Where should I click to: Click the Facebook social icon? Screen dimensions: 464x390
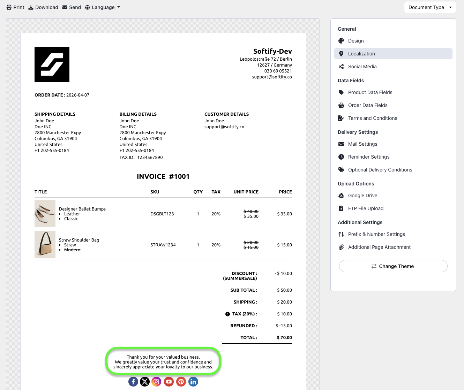(x=133, y=382)
